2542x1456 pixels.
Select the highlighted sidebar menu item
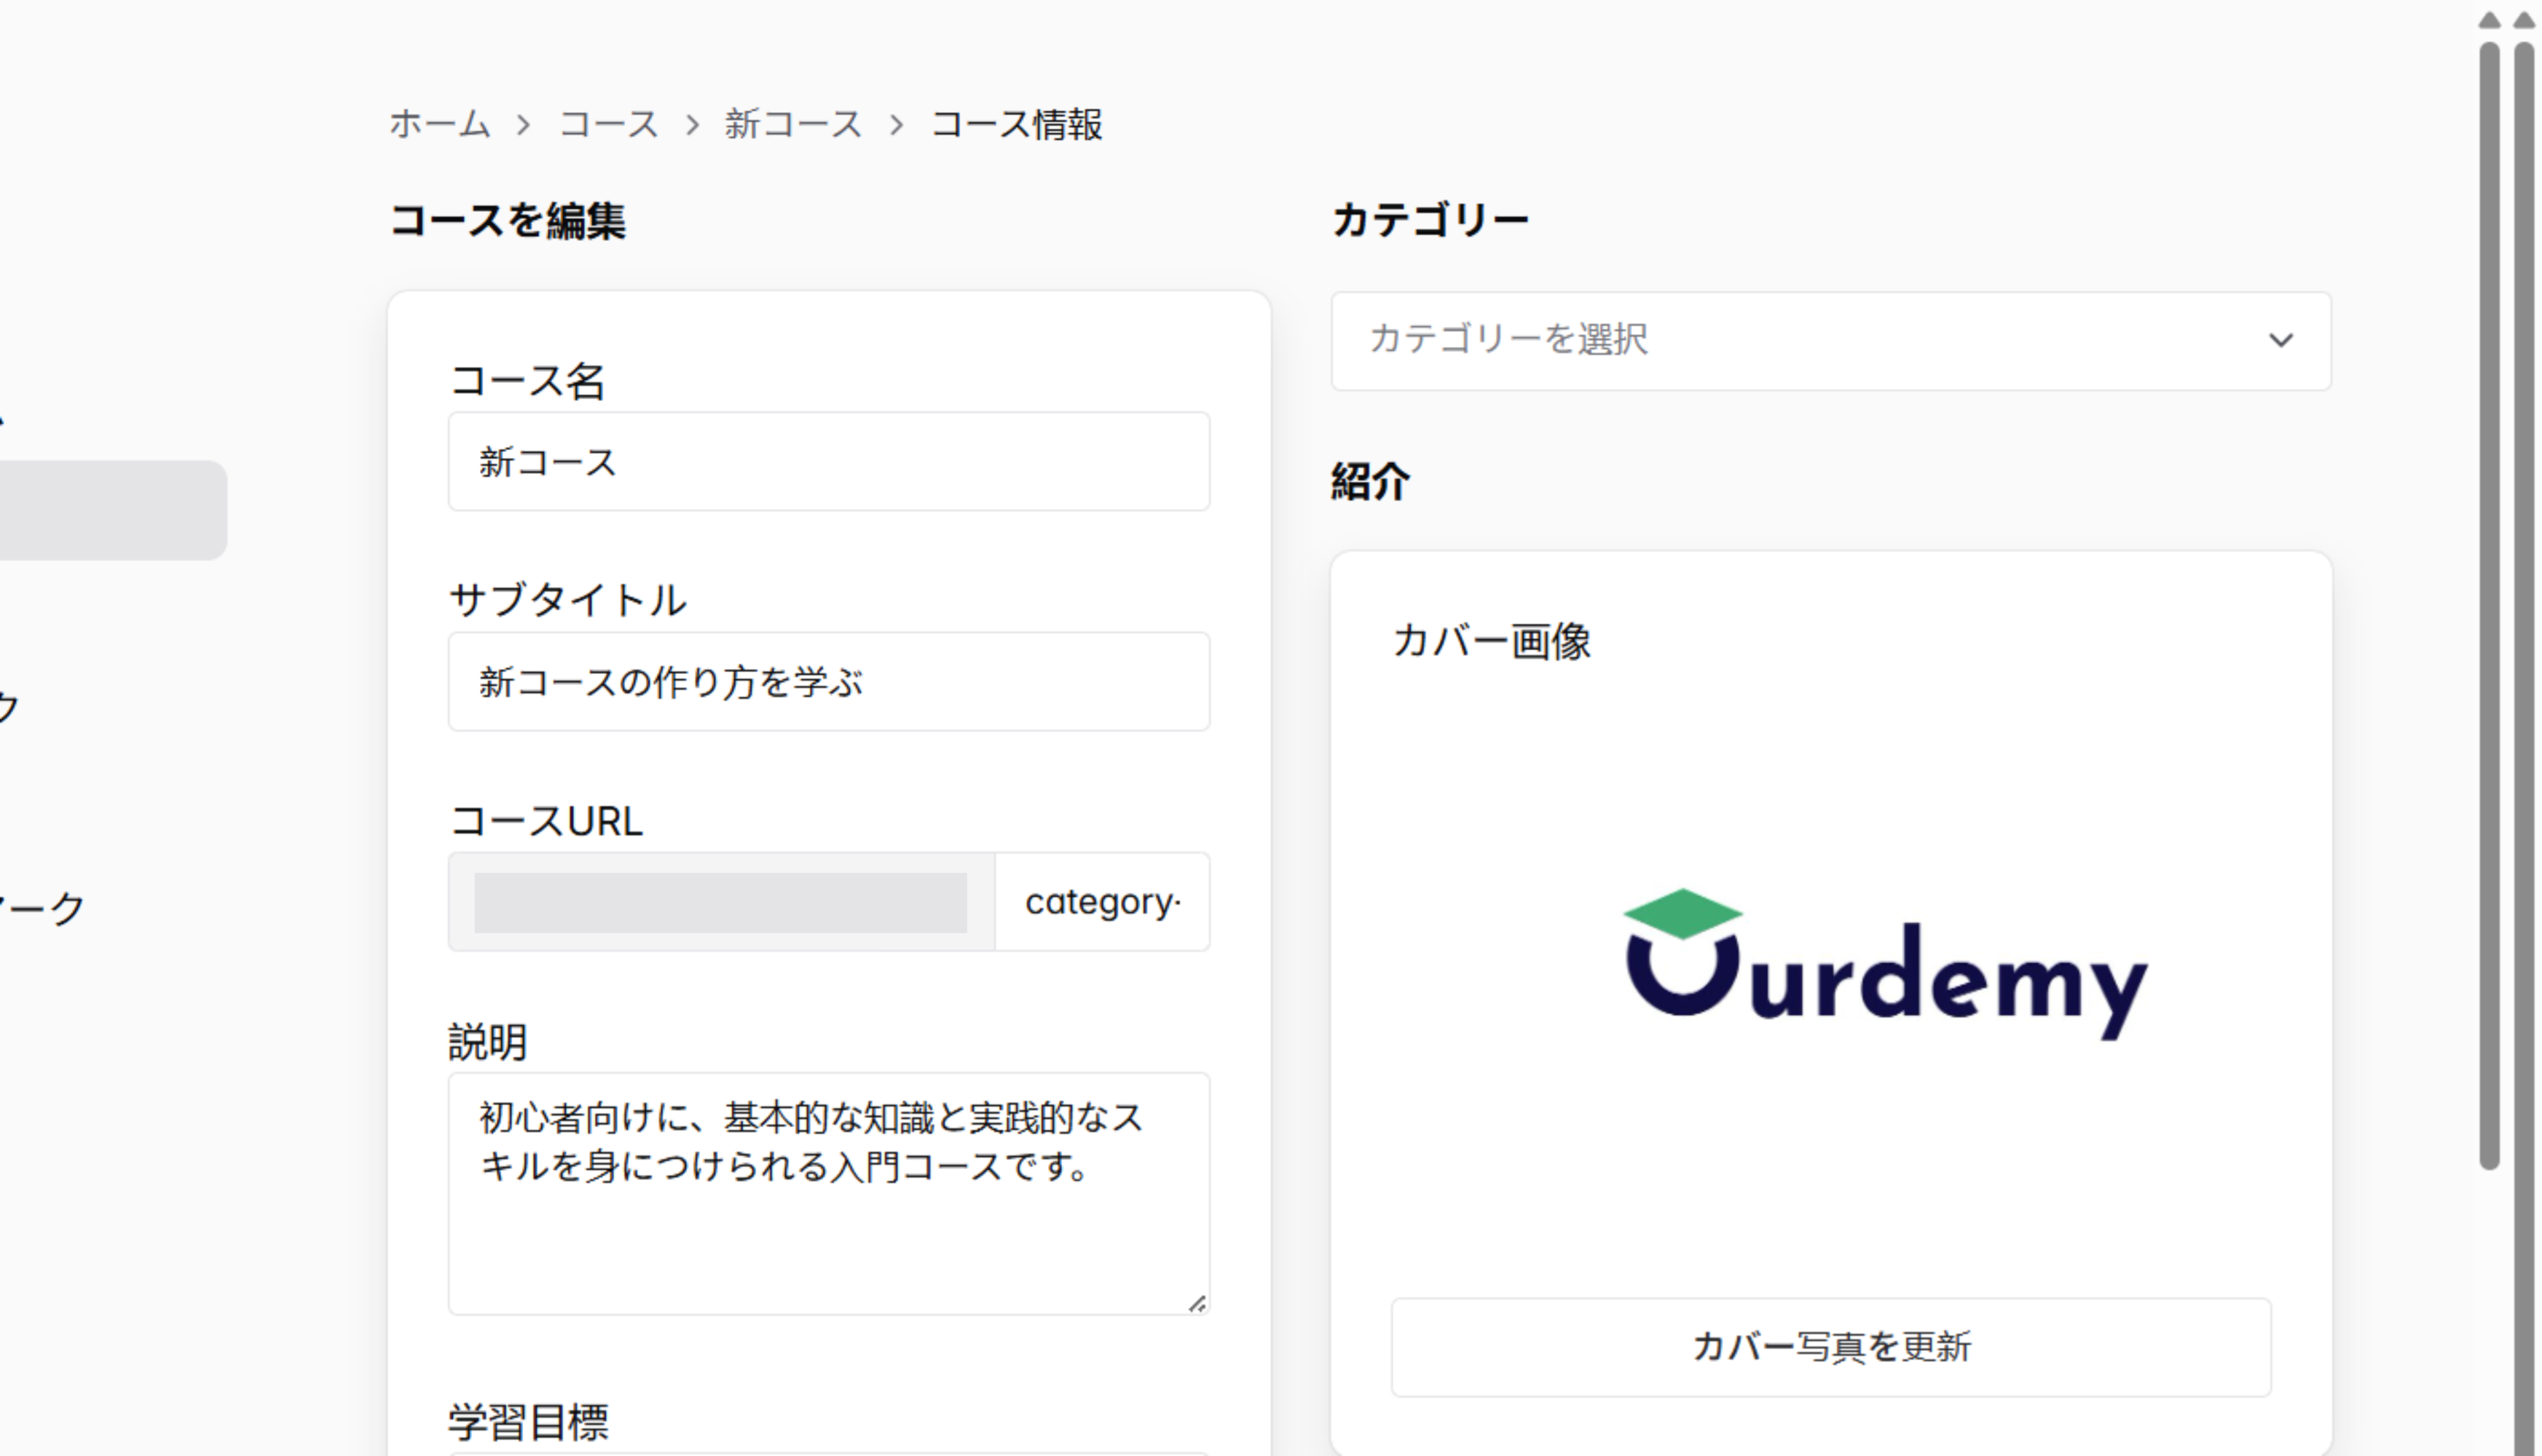pyautogui.click(x=113, y=508)
